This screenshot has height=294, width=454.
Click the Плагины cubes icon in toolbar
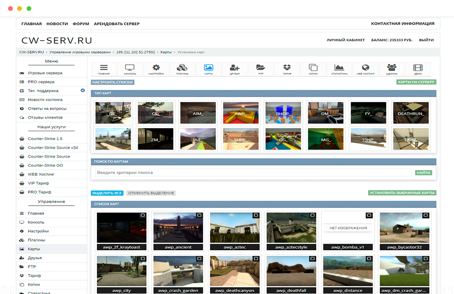pyautogui.click(x=182, y=68)
